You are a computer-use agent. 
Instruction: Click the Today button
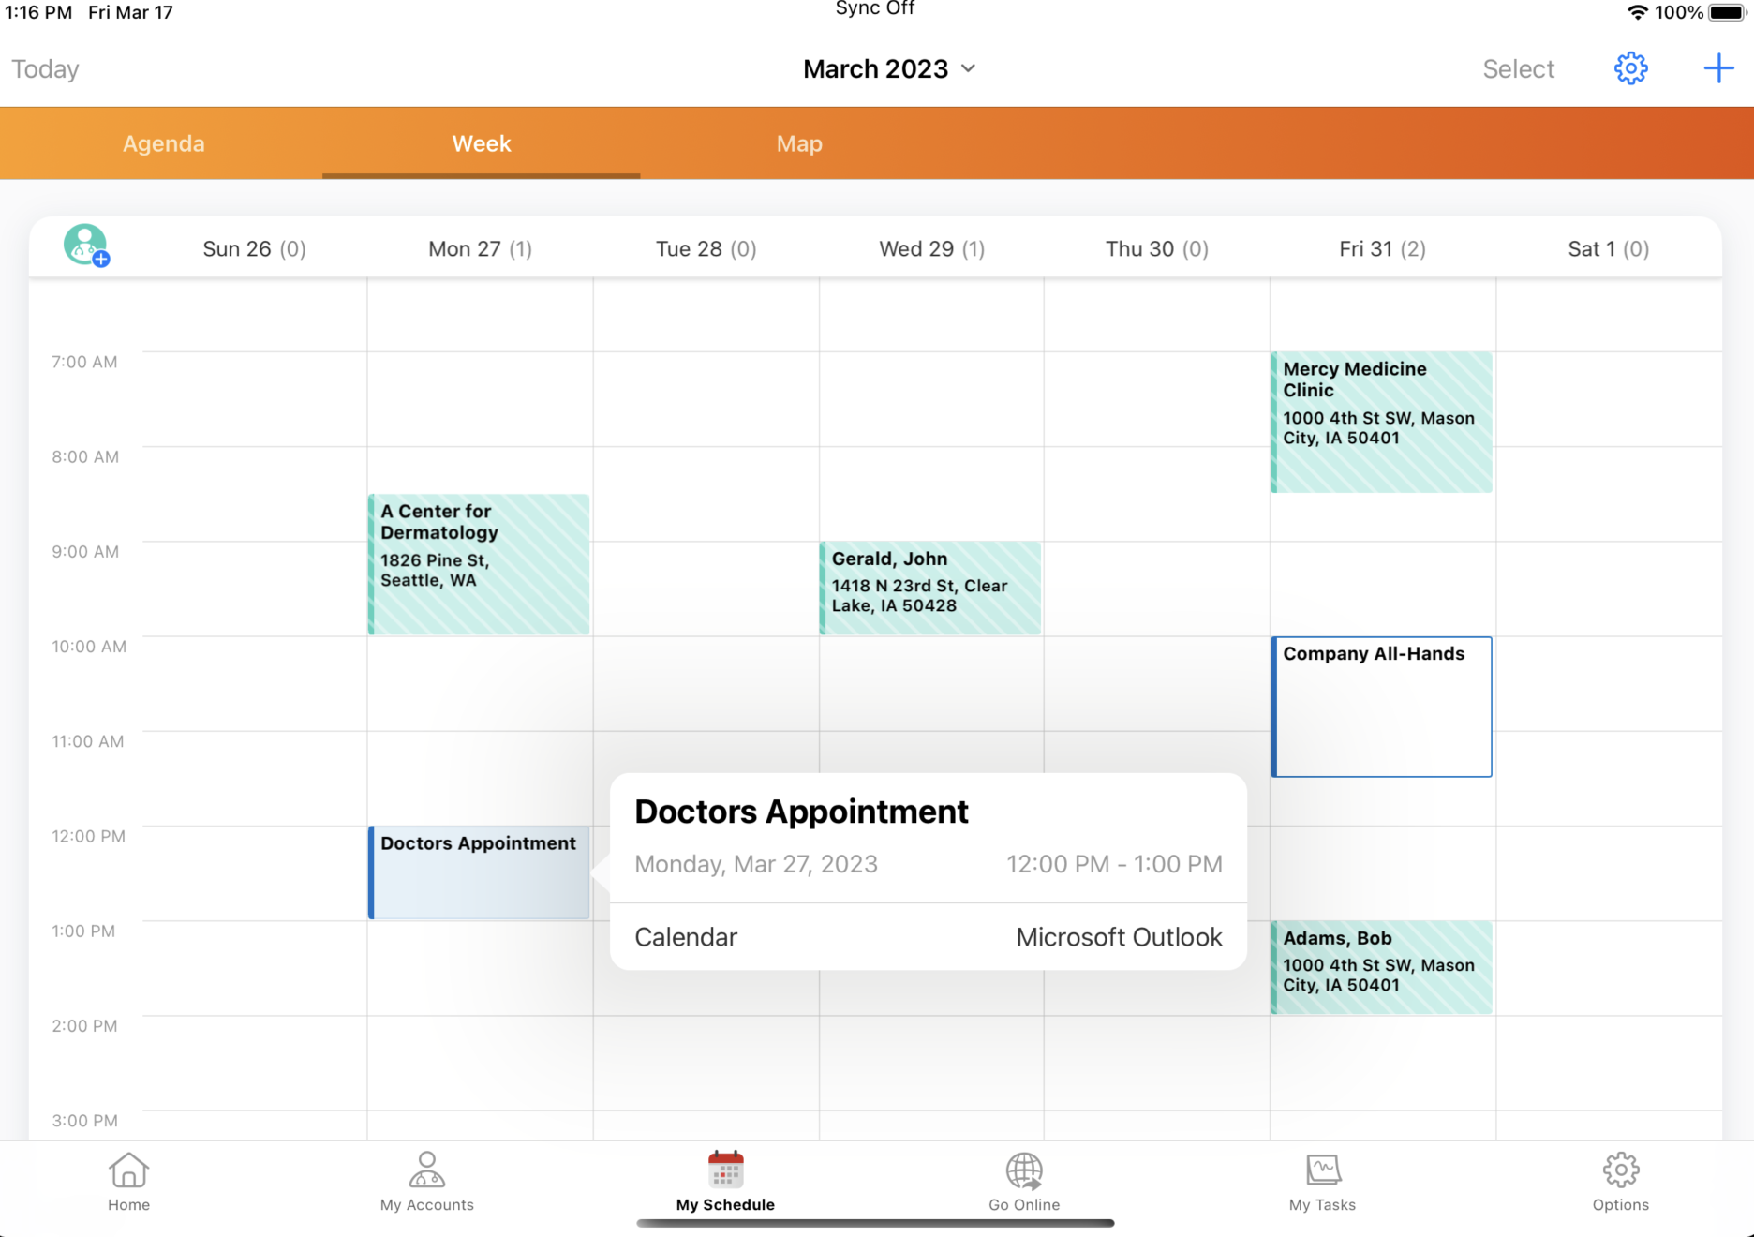pyautogui.click(x=44, y=67)
